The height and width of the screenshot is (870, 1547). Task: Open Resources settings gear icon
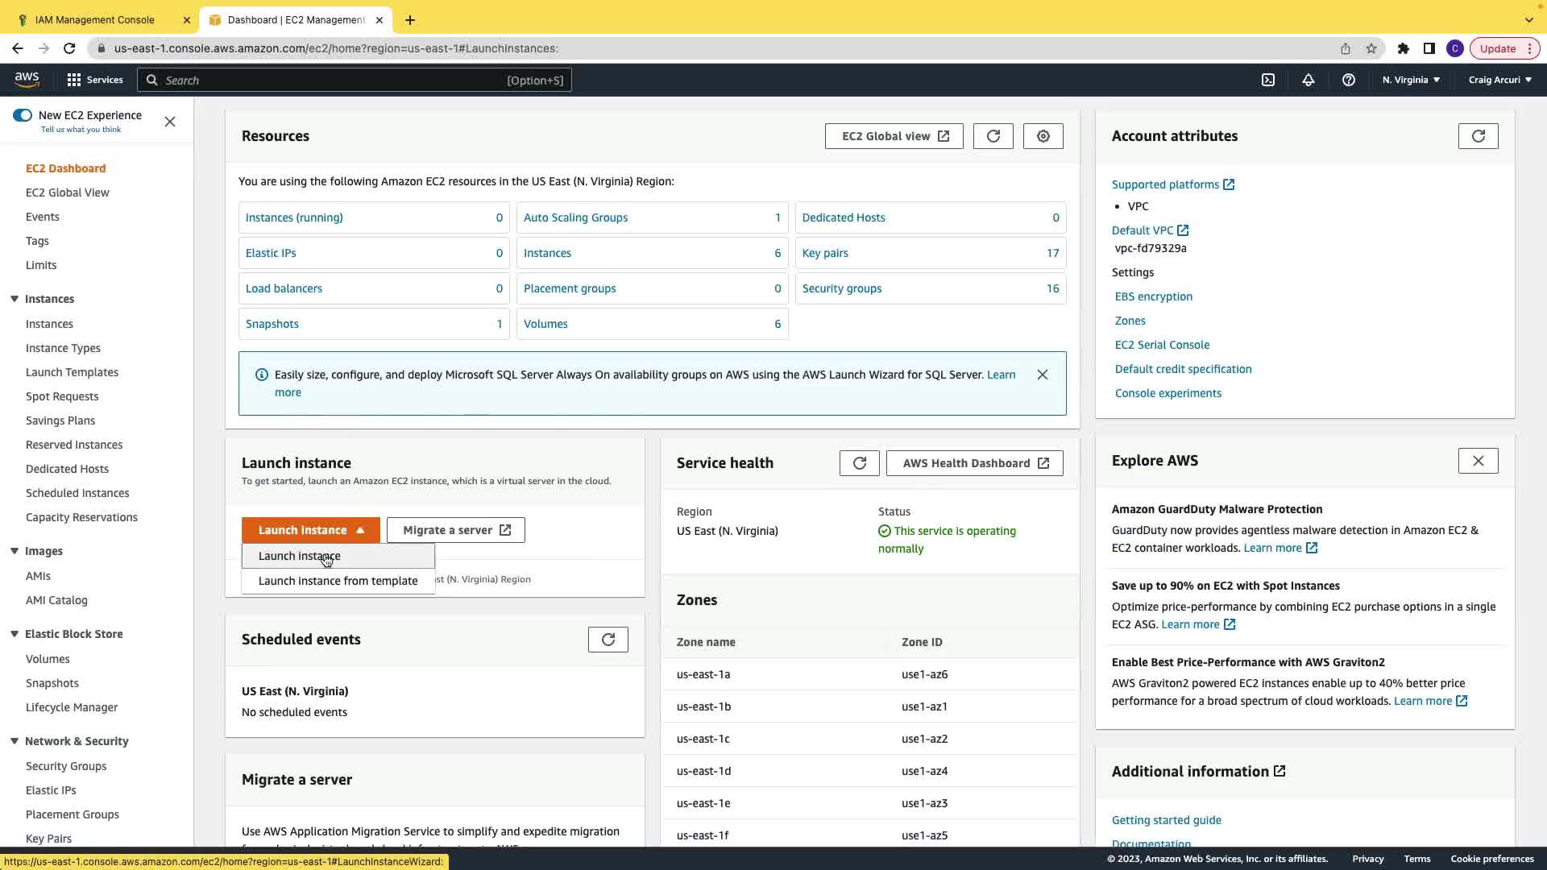[1043, 136]
